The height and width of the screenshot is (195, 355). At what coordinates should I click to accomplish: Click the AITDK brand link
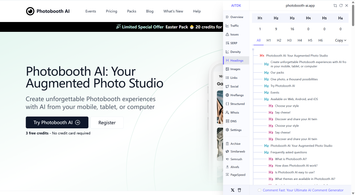[x=236, y=6]
